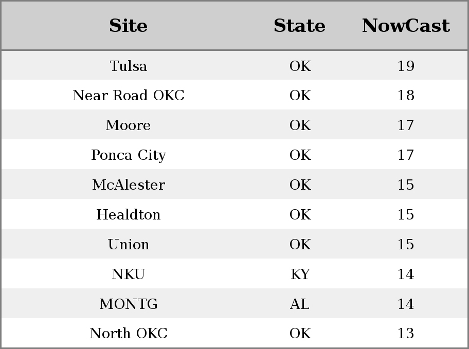This screenshot has height=349, width=469.
Task: Click the NowCast value 19
Action: pos(406,66)
